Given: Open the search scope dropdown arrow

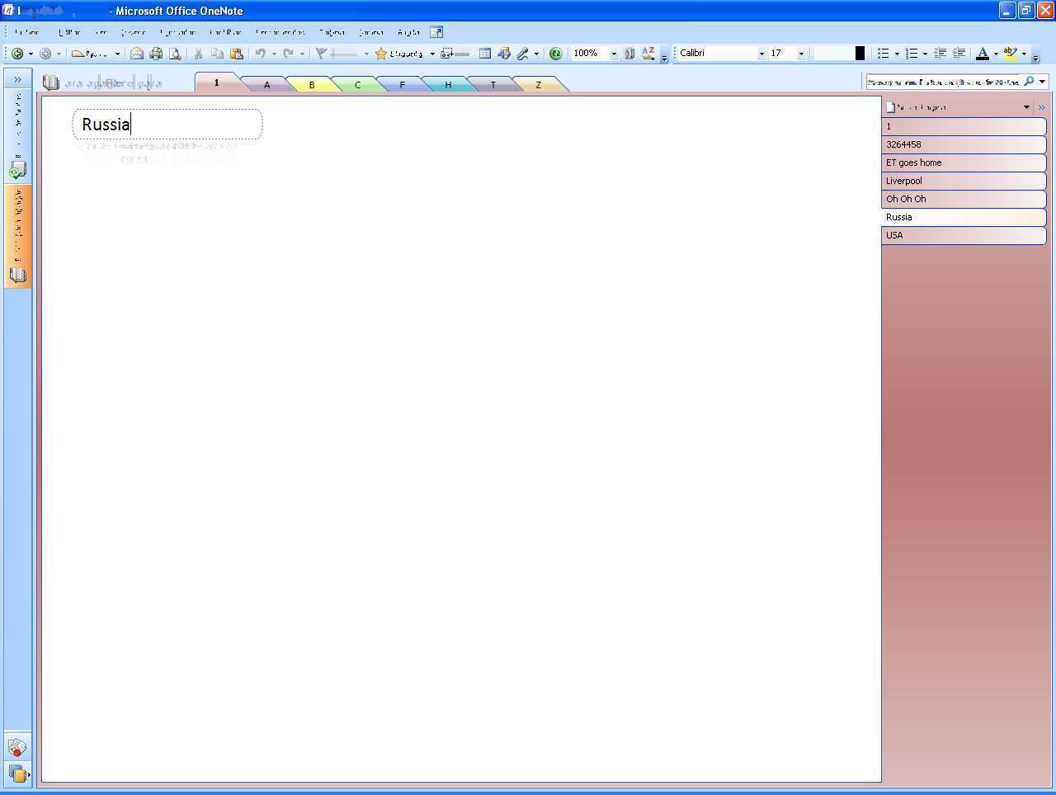Looking at the screenshot, I should tap(1043, 82).
